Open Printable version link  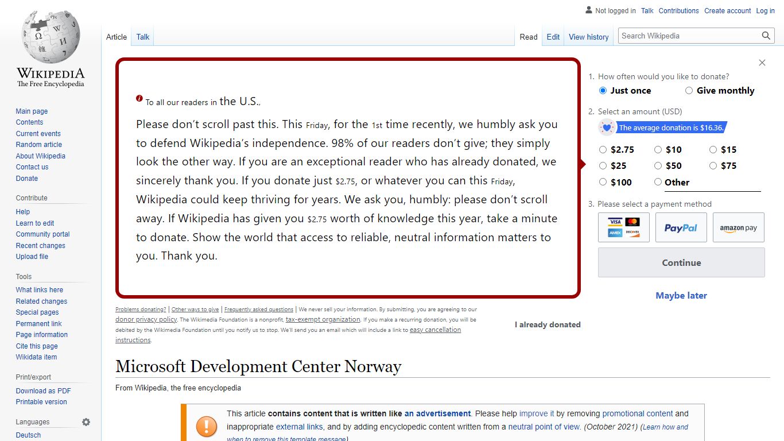(x=41, y=402)
